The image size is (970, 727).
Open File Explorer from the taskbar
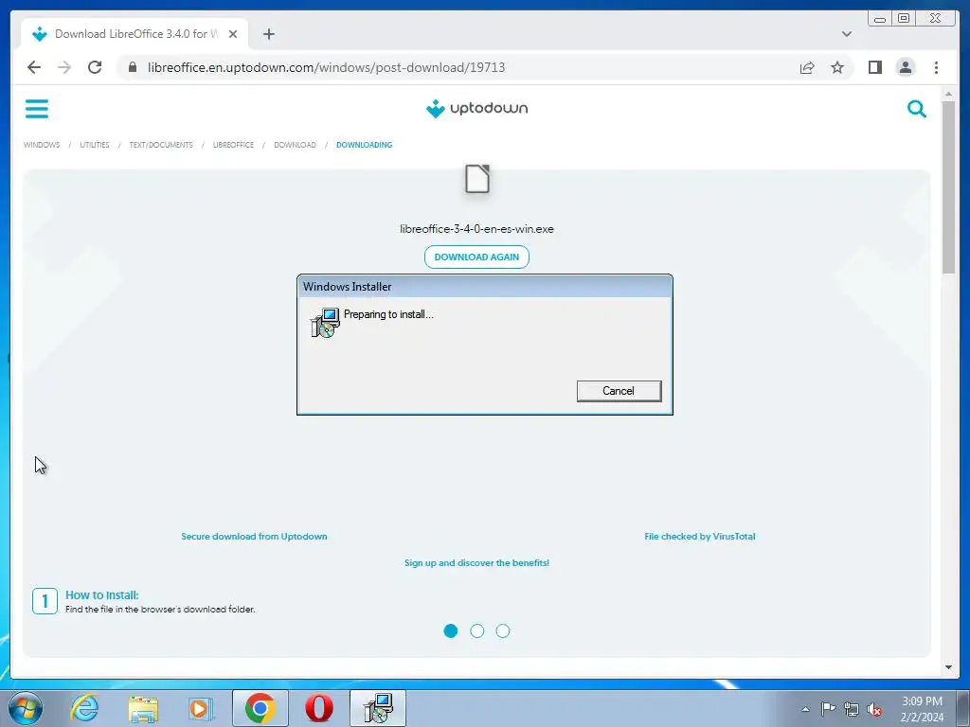tap(143, 708)
